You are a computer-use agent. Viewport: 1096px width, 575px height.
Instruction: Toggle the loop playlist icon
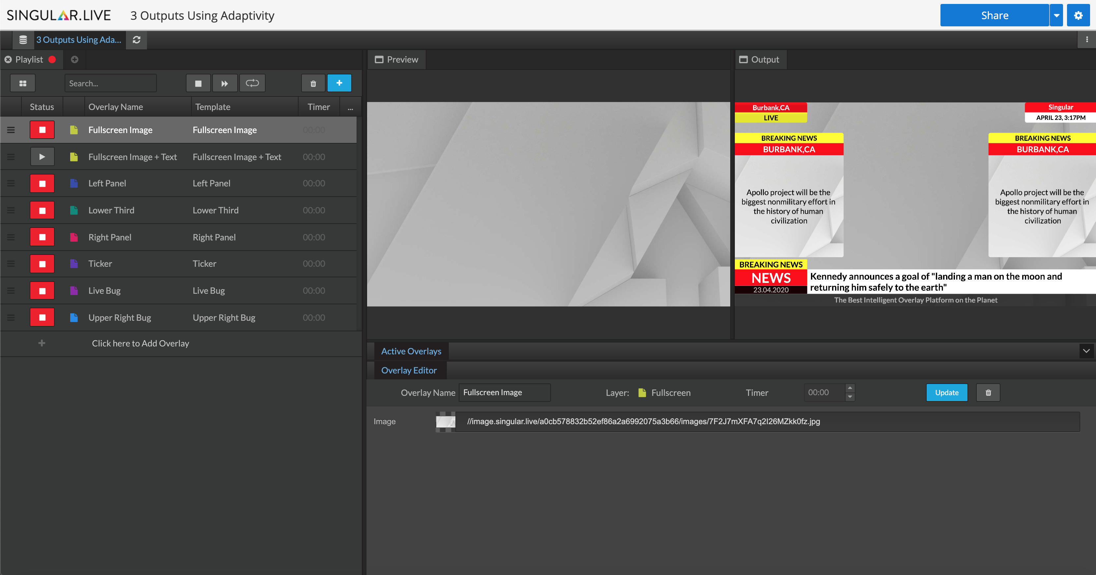[x=252, y=83]
